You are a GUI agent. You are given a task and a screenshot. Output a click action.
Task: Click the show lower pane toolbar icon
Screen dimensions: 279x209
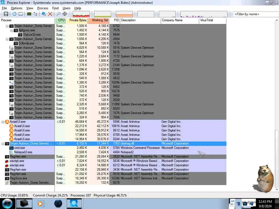point(21,14)
